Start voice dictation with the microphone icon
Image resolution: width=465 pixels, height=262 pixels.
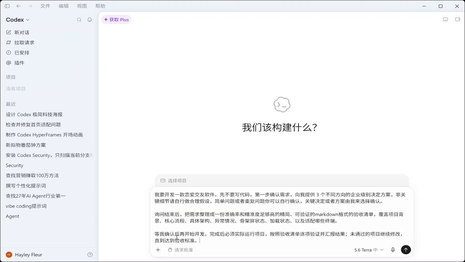(393, 250)
